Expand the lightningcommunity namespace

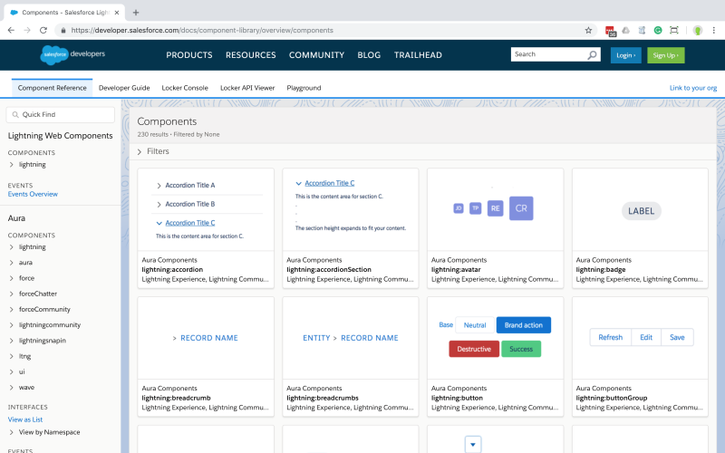pyautogui.click(x=11, y=325)
